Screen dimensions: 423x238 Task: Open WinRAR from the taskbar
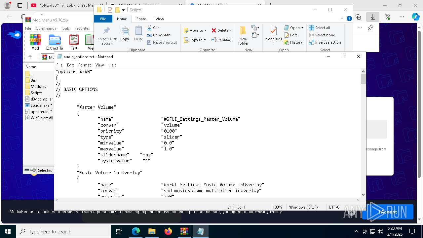click(184, 231)
